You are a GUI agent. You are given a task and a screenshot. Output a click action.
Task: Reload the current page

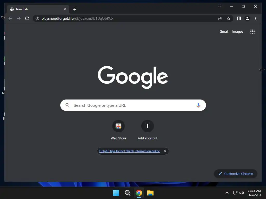pyautogui.click(x=27, y=18)
